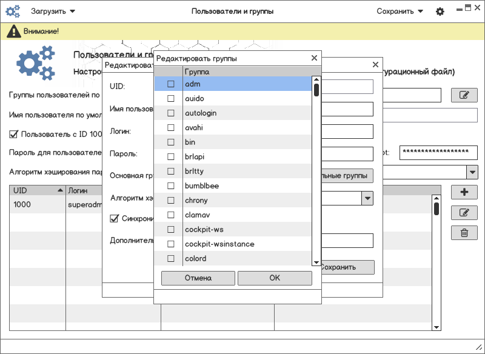Click the delete user trash icon
Viewport: 485px width, 354px height.
[x=464, y=233]
